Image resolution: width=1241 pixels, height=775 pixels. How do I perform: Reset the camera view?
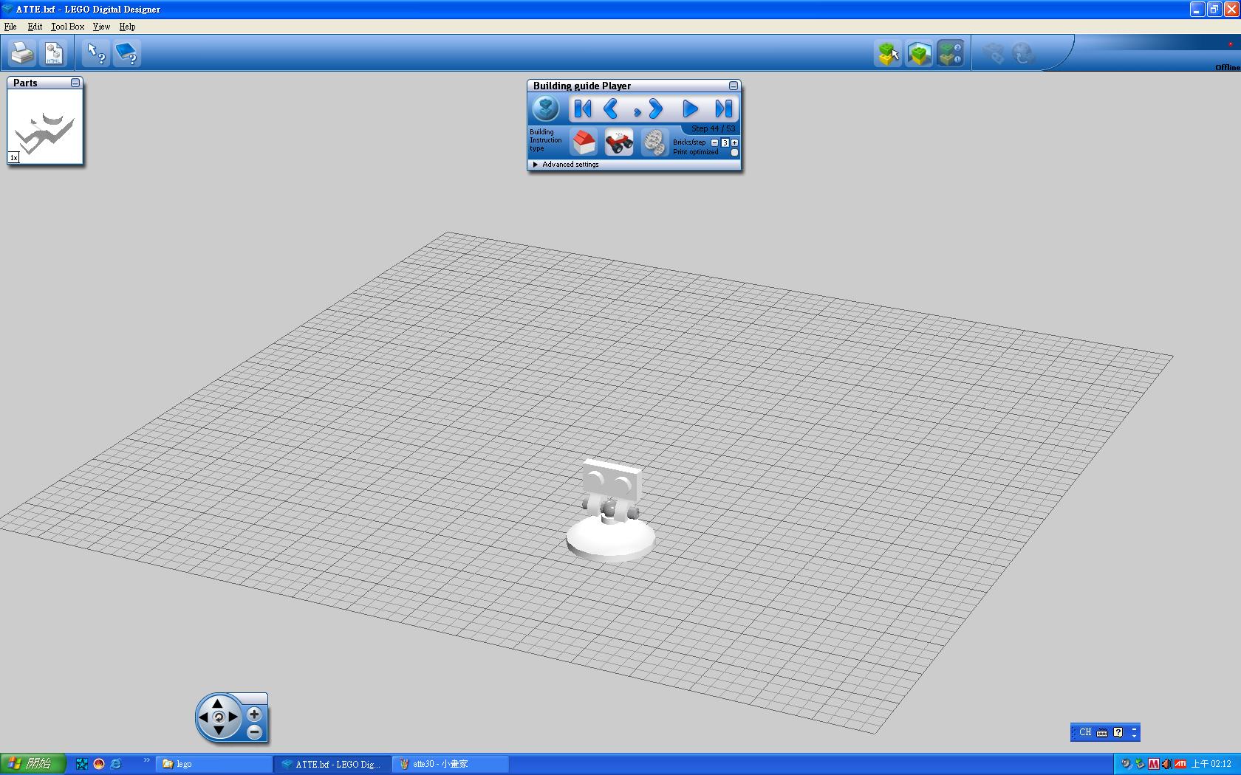[x=218, y=717]
